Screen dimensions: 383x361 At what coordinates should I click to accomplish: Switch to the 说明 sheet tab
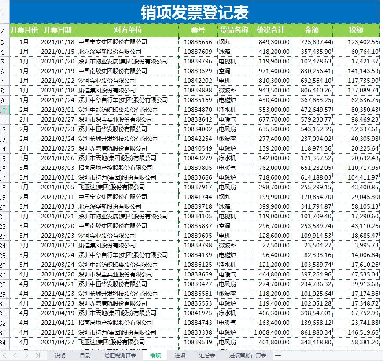59,355
